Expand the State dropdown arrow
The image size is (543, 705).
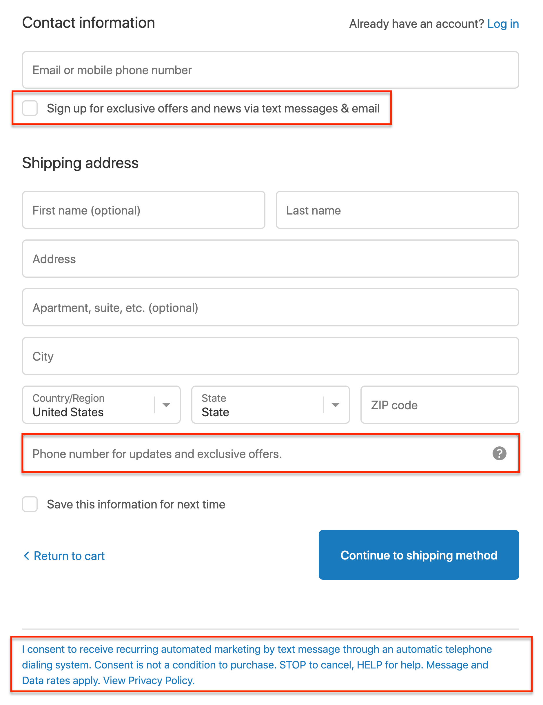coord(335,405)
